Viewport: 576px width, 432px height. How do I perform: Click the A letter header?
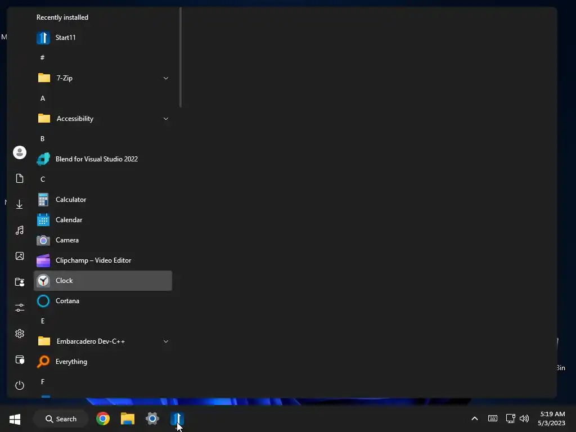tap(43, 98)
